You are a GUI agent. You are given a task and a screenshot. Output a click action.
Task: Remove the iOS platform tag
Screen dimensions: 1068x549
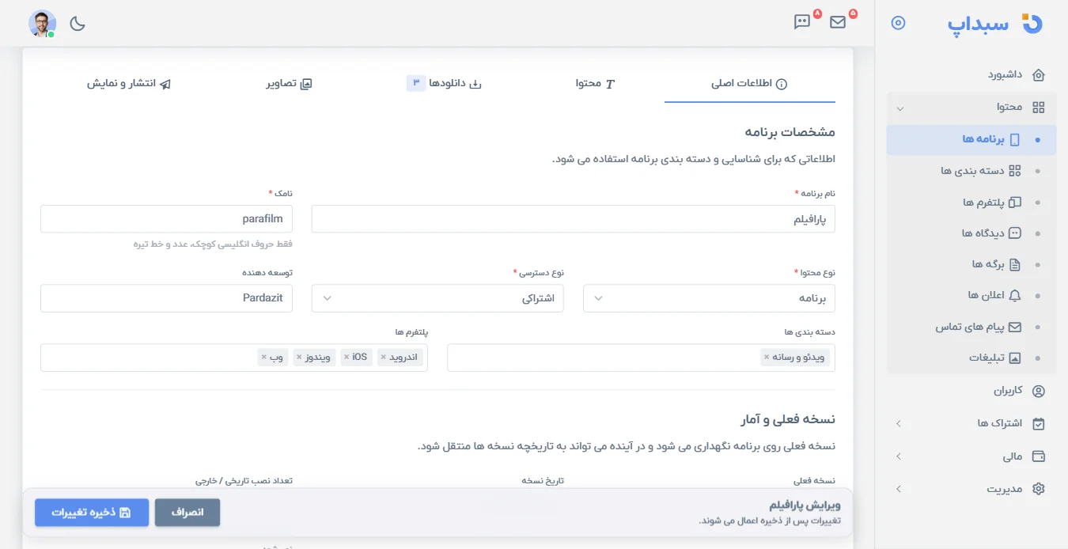coord(347,358)
